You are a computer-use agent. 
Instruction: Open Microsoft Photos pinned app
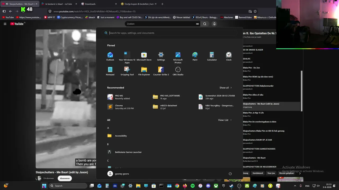tap(178, 58)
